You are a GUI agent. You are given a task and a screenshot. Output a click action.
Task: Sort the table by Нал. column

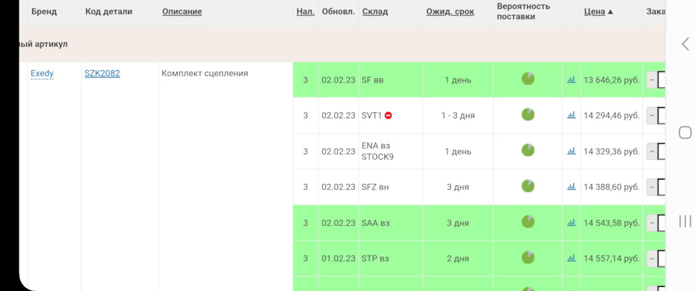point(306,12)
